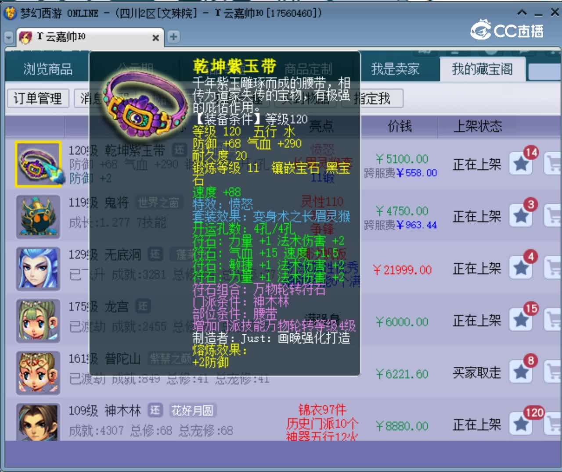Open the 神木林 character avatar
This screenshot has height=472, width=562.
coord(38,422)
